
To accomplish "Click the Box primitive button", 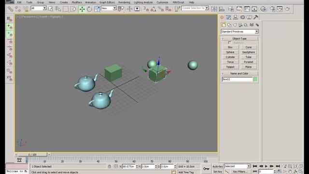I will click(x=230, y=47).
